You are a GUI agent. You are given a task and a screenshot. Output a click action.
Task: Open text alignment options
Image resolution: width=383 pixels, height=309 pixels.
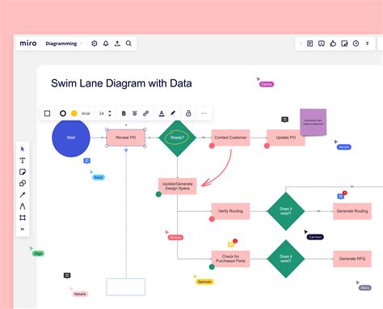pyautogui.click(x=135, y=113)
